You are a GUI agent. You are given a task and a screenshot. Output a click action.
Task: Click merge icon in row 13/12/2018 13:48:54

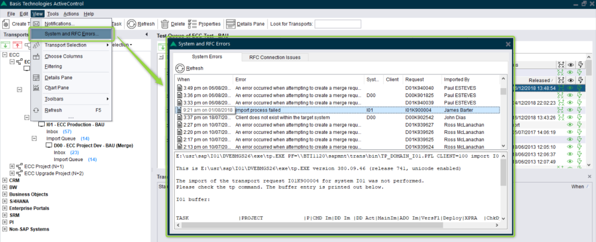[x=560, y=88]
